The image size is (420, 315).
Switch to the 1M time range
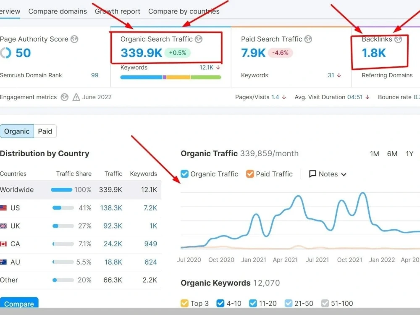coord(375,154)
